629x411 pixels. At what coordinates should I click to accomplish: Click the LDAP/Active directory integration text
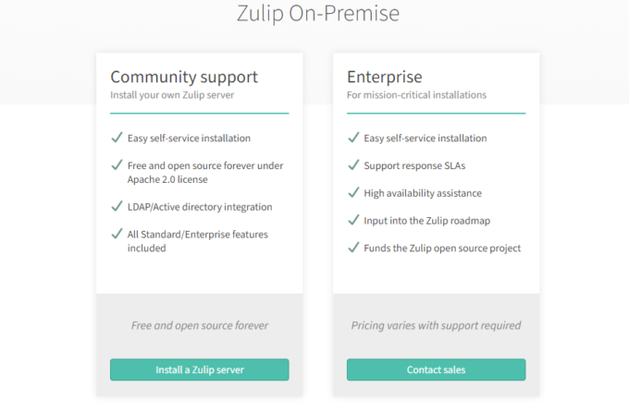(200, 207)
